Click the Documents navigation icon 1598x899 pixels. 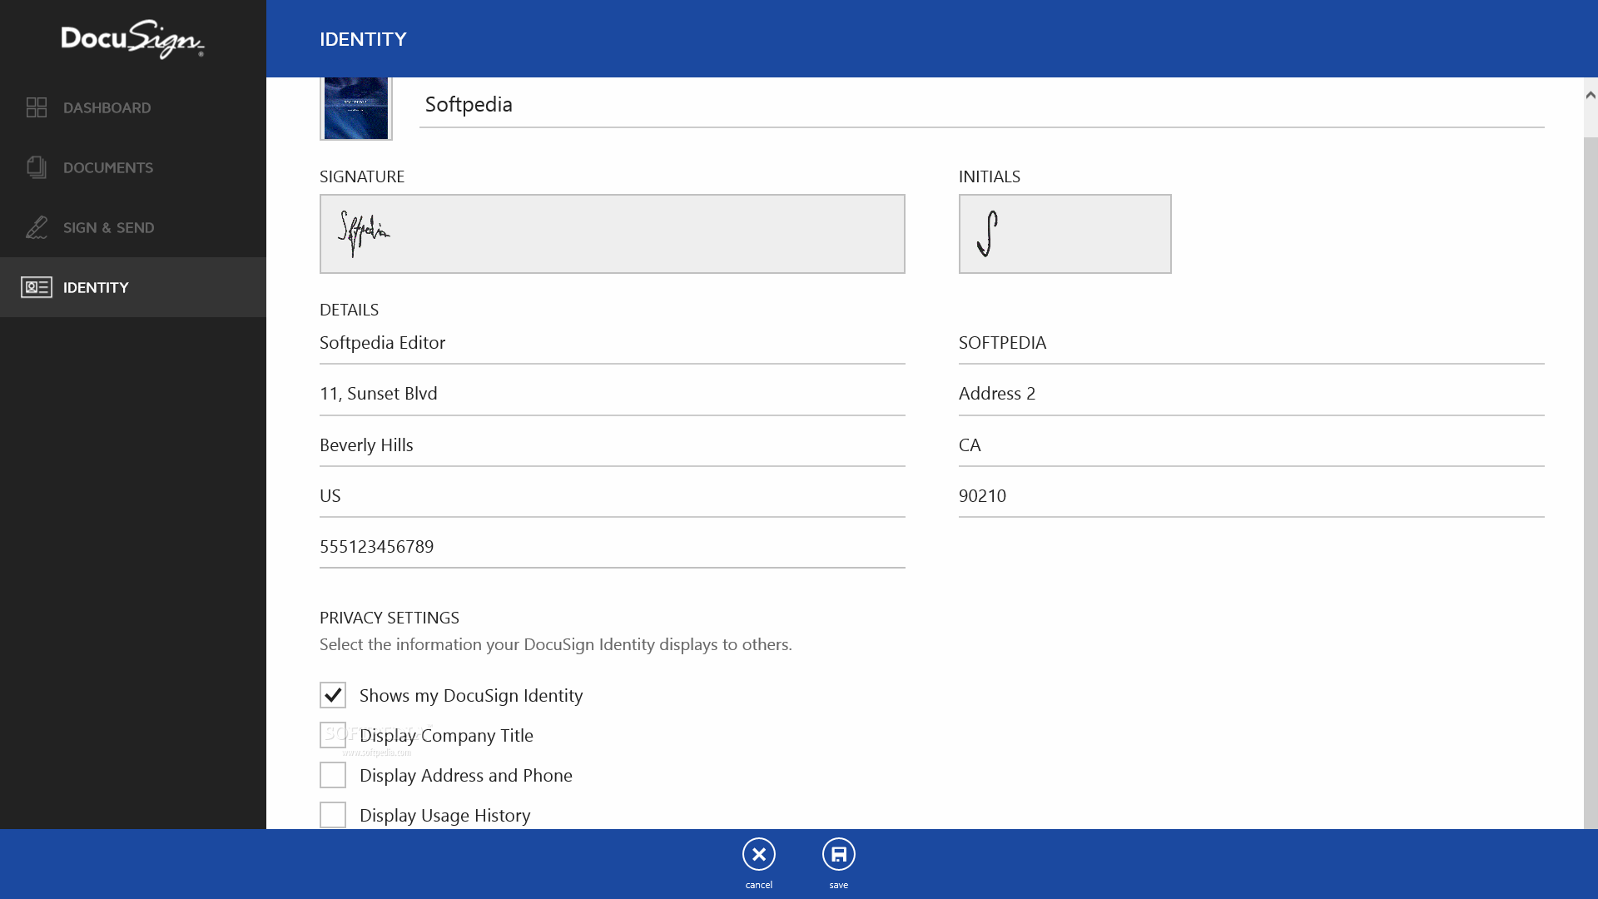tap(37, 166)
